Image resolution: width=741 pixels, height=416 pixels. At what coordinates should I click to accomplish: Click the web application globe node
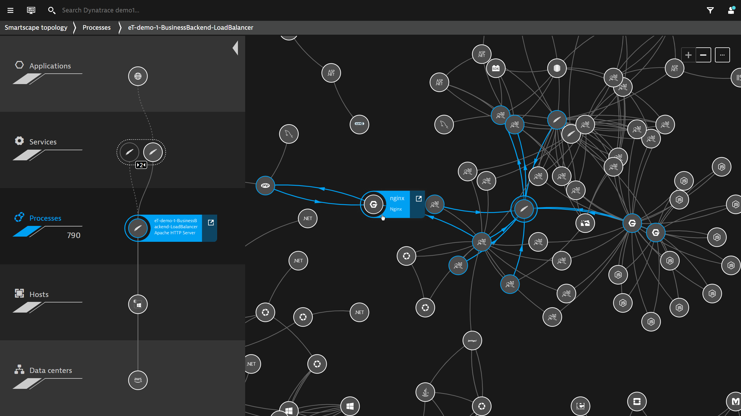click(x=138, y=76)
